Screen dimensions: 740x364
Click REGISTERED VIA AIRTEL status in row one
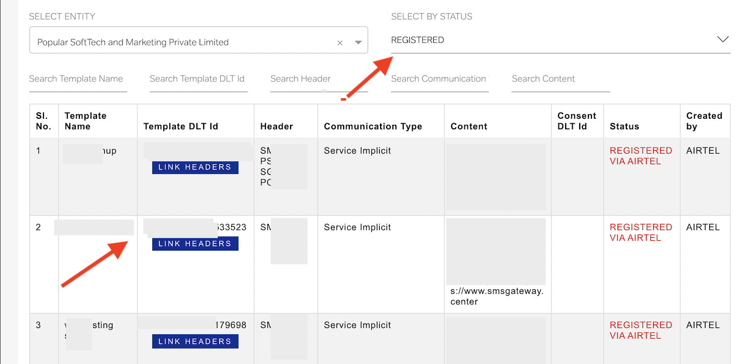click(x=641, y=156)
